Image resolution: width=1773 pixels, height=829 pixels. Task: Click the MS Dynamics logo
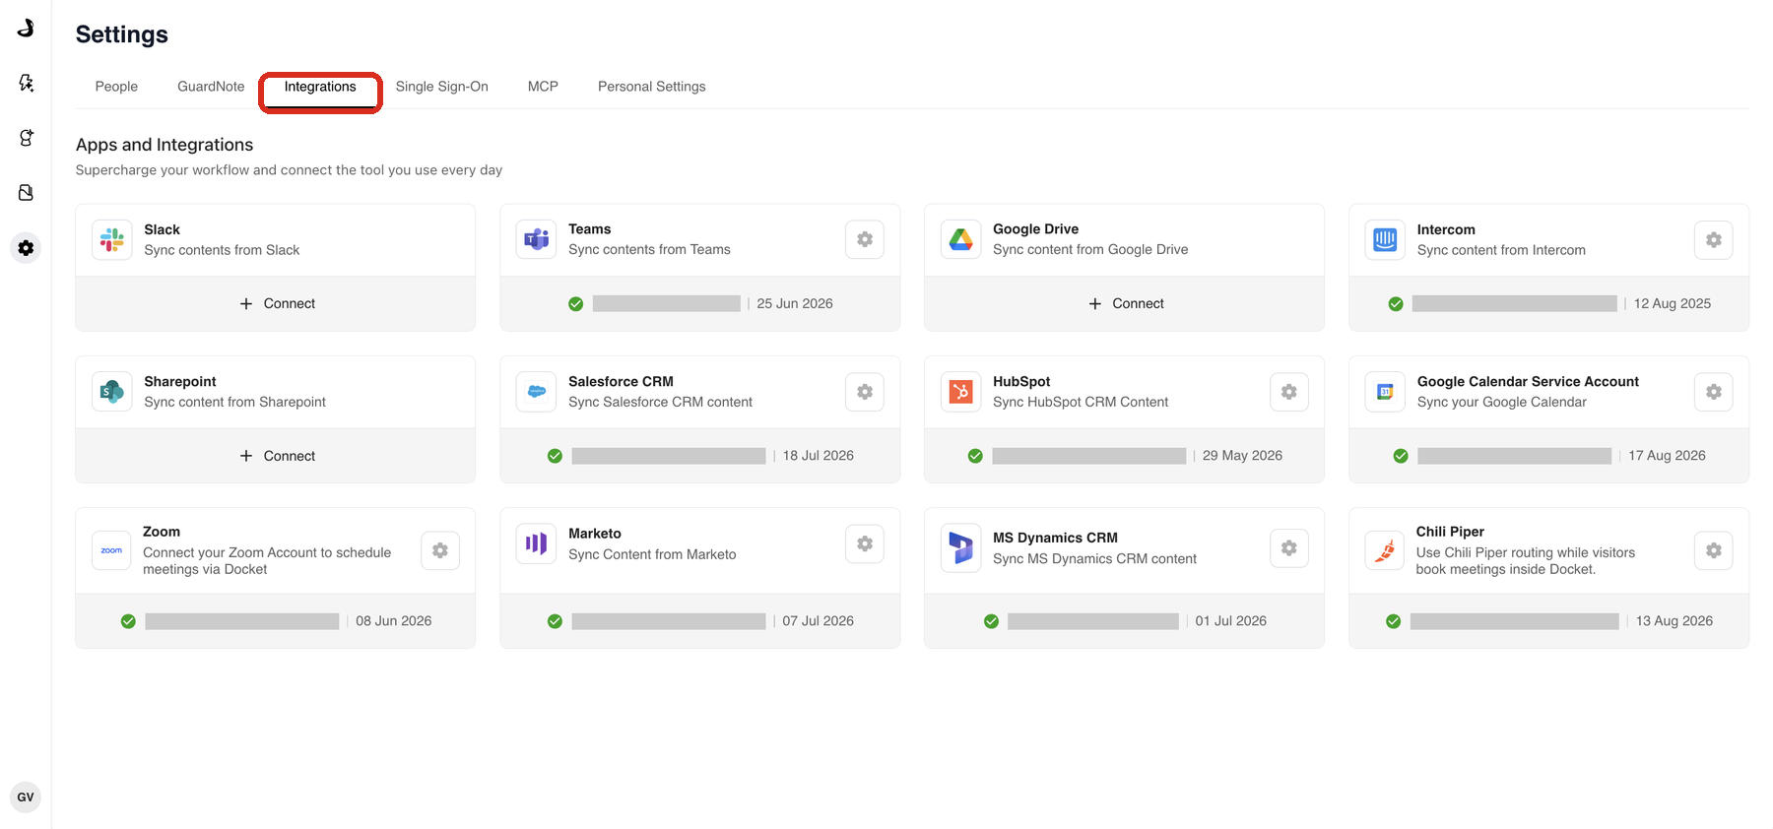coord(961,548)
